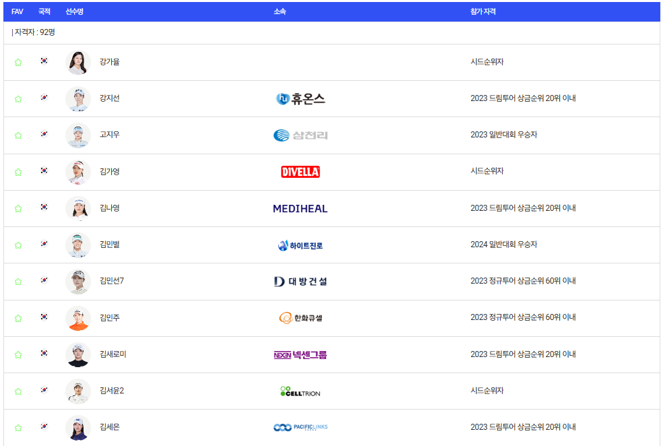Star 김민선7 as favorite
The image size is (661, 446).
18,282
